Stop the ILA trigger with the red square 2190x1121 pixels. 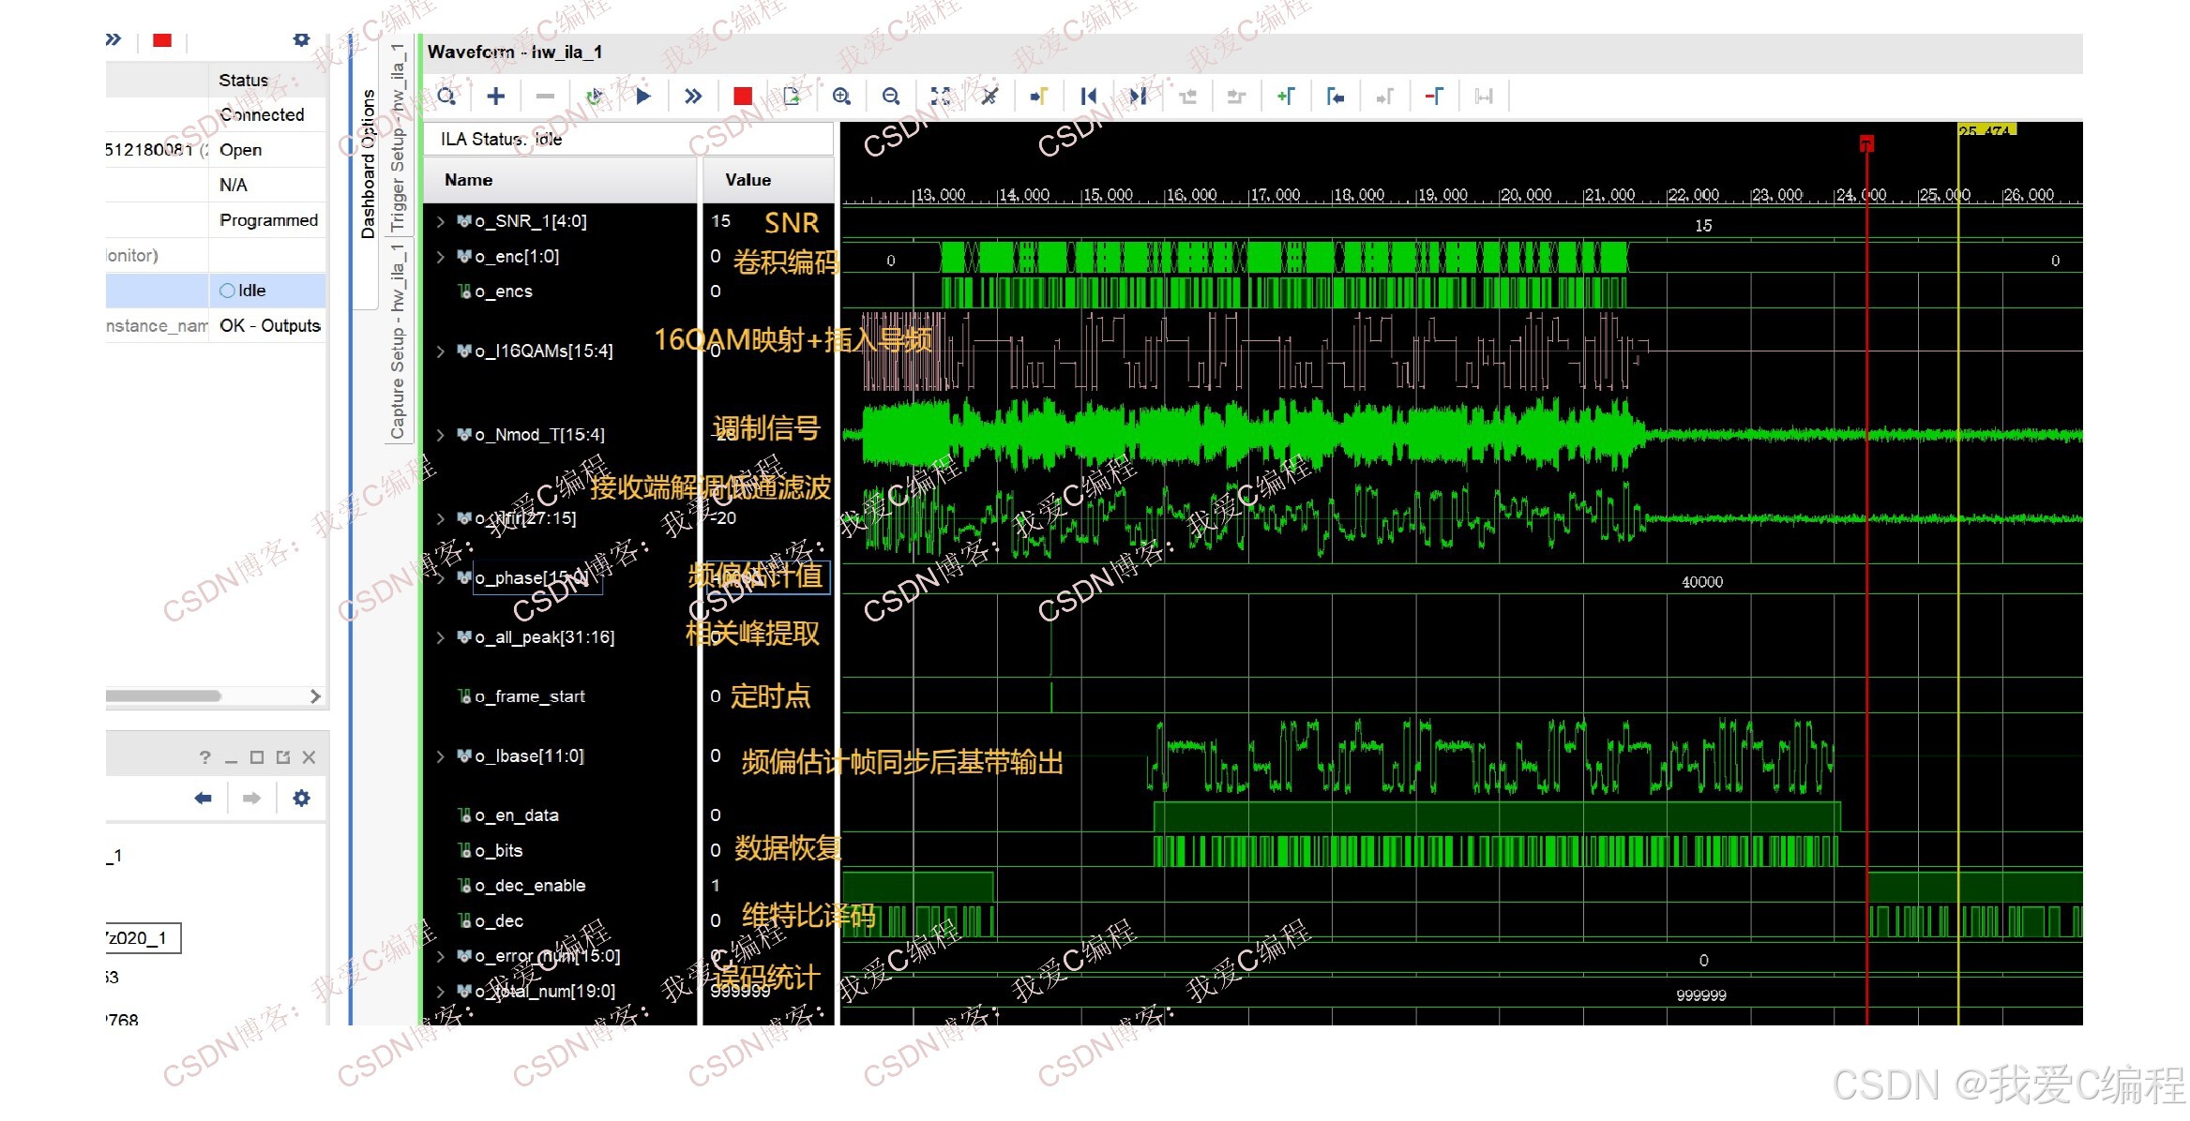click(742, 96)
